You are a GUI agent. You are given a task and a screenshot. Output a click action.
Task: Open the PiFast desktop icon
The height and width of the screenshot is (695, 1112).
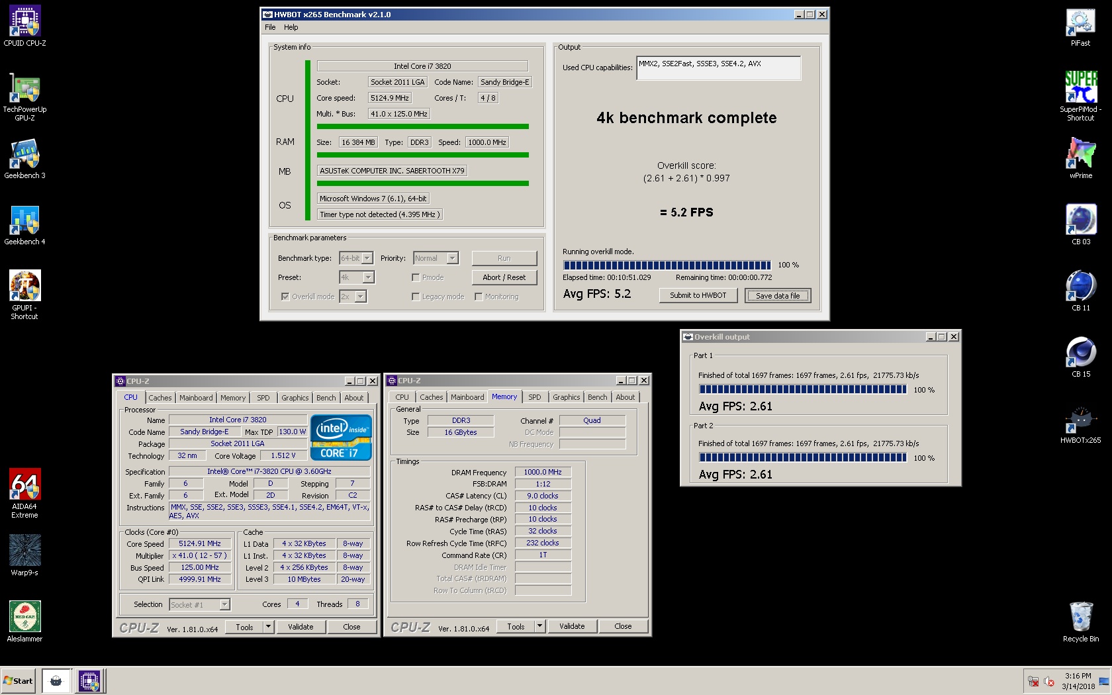(1081, 26)
